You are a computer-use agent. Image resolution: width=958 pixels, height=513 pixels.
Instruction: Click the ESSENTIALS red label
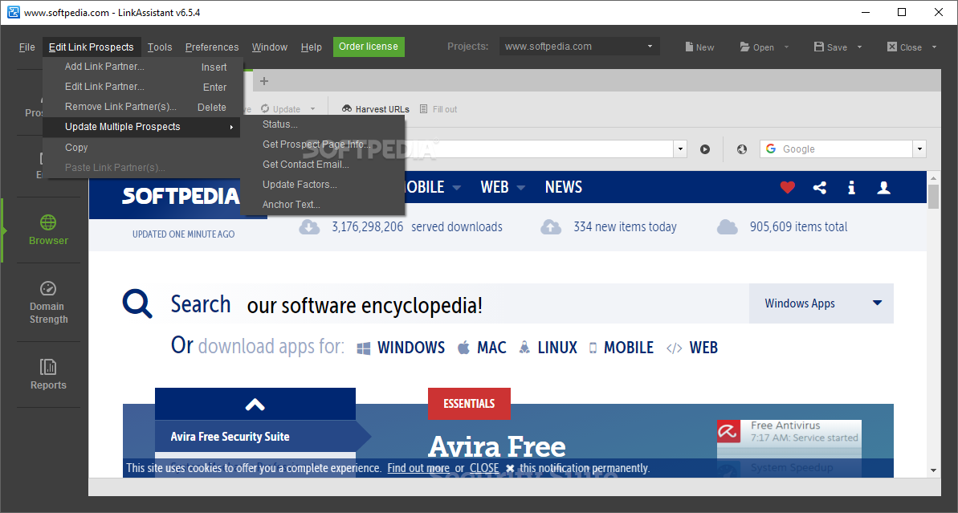pos(469,404)
